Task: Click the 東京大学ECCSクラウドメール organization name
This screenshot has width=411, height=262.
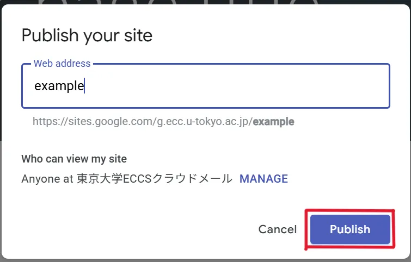Action: point(155,179)
